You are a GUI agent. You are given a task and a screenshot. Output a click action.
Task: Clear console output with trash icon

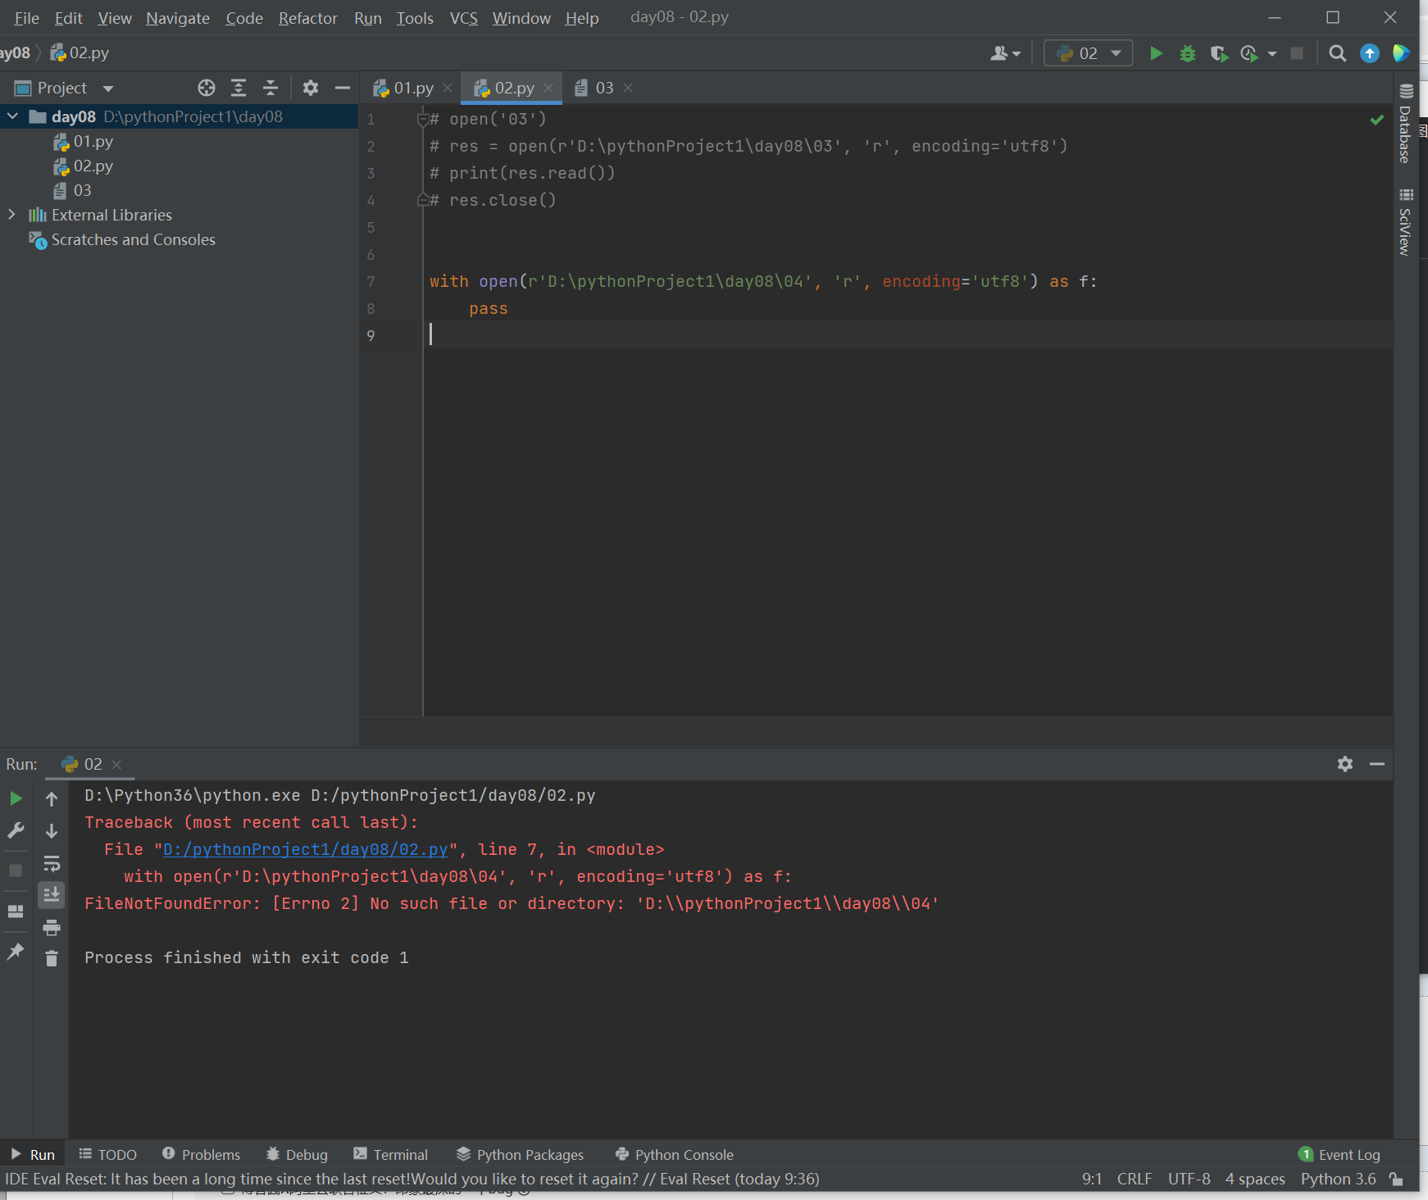pyautogui.click(x=52, y=958)
